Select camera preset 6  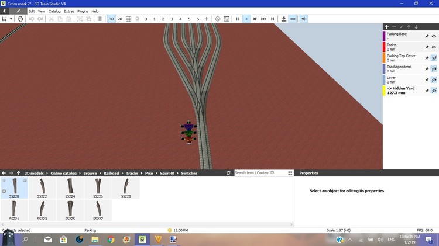click(198, 19)
